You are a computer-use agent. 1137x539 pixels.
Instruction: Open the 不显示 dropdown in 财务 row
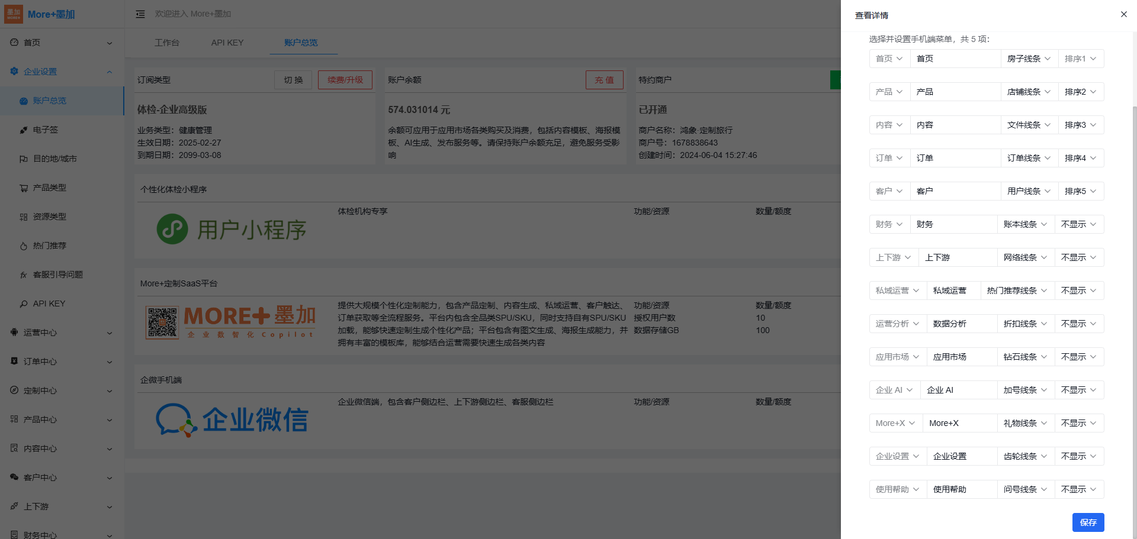point(1078,224)
